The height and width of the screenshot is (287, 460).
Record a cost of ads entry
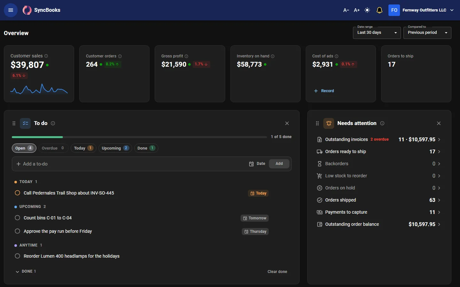[x=324, y=91]
